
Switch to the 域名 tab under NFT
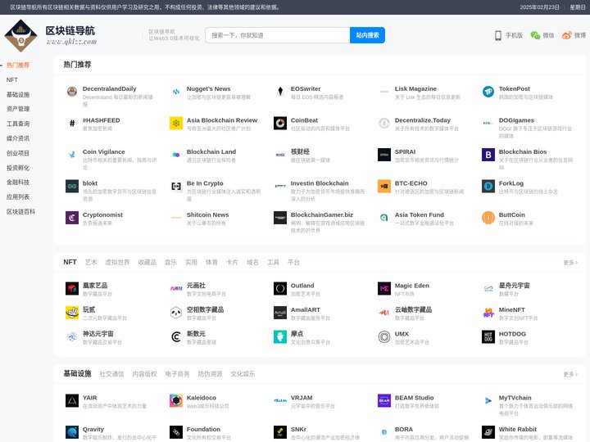tap(252, 263)
